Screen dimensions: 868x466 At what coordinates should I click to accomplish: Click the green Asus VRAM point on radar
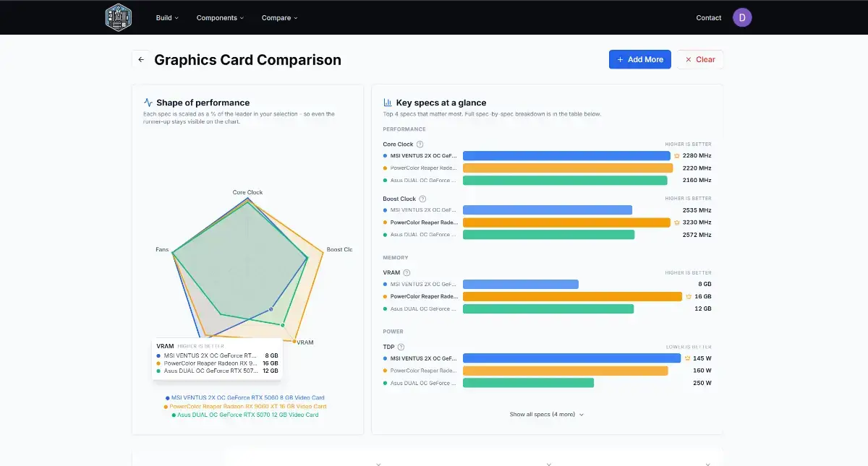coord(283,325)
